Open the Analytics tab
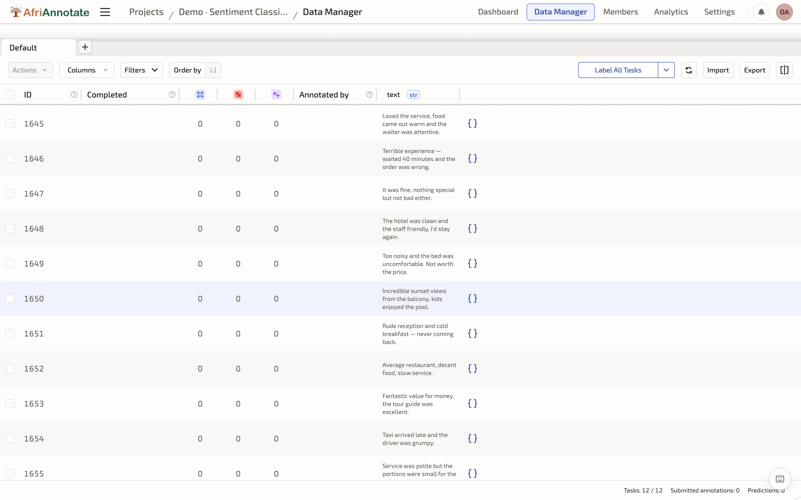 671,12
